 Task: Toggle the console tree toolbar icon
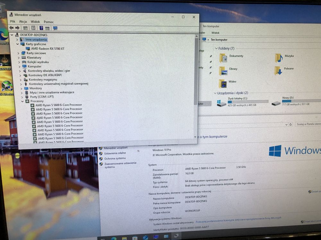tap(25, 28)
